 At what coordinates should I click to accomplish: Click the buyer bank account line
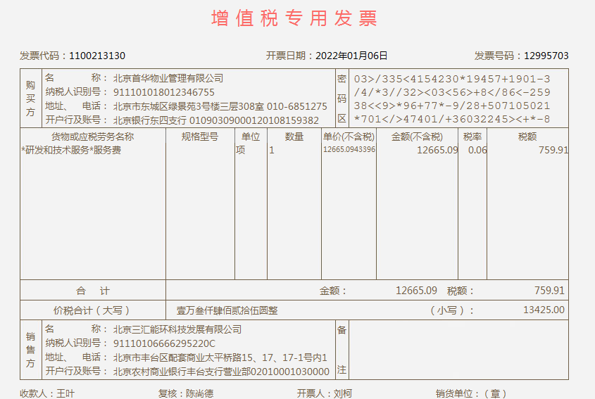(216, 120)
